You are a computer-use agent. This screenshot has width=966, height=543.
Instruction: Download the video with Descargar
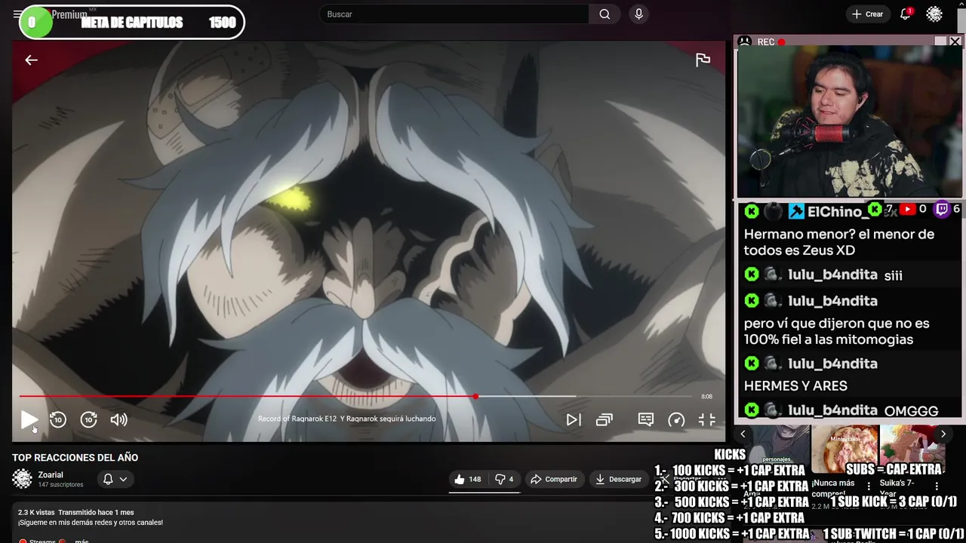tap(618, 479)
